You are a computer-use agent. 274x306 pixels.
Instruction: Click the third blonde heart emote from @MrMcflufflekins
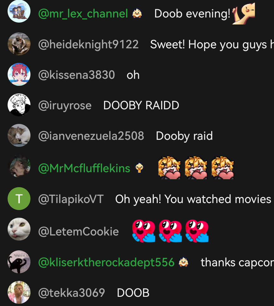(x=223, y=168)
